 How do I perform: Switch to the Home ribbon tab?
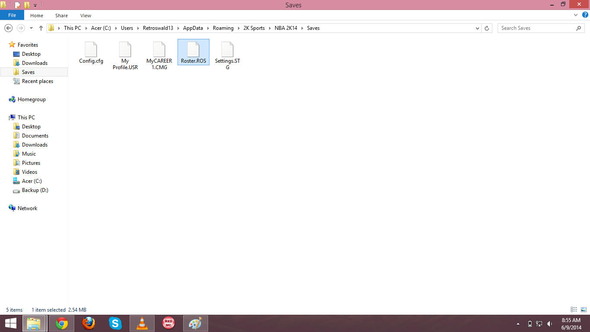tap(37, 16)
